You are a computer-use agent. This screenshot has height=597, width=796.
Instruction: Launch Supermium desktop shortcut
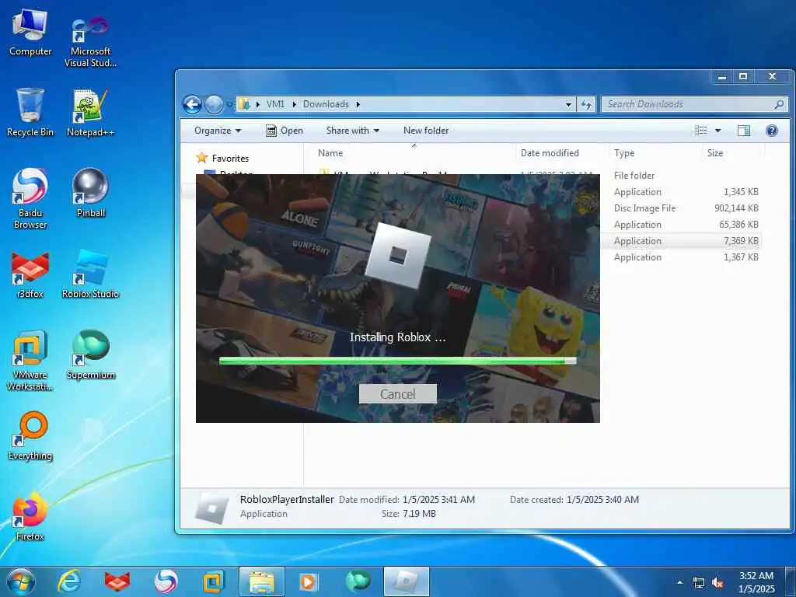[91, 354]
